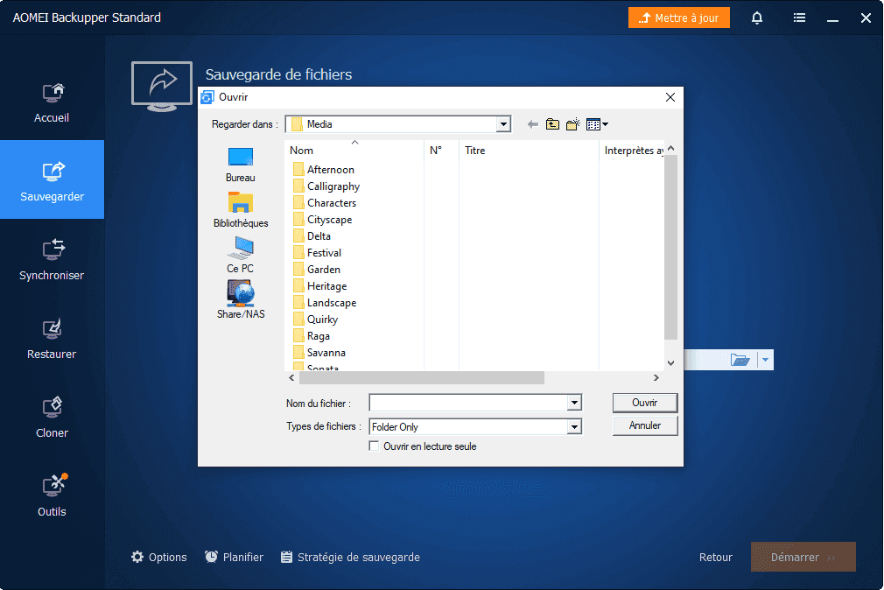Click the Options gear icon
Screen dimensions: 884x590
tap(137, 557)
